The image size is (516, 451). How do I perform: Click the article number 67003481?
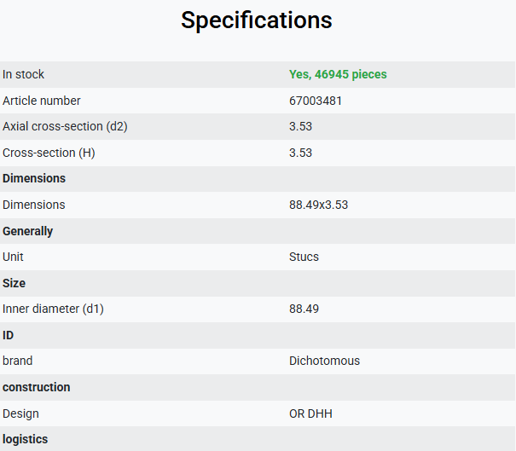point(316,101)
